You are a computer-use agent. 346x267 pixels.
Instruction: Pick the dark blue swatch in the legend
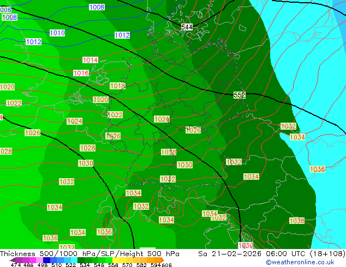[46, 260]
